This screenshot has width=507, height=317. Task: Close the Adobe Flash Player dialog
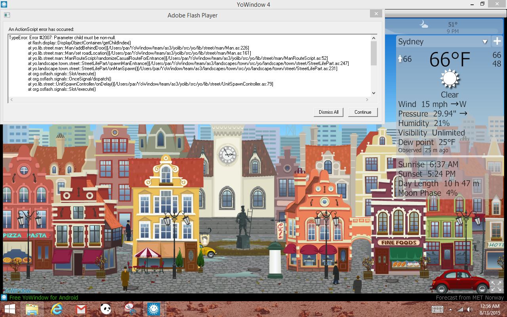point(376,14)
